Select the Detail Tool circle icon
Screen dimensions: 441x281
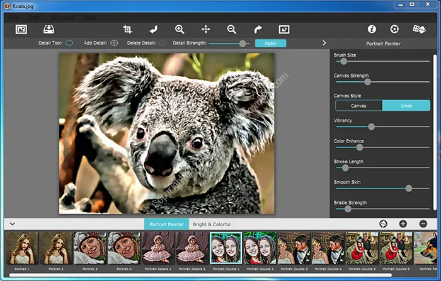tap(69, 43)
